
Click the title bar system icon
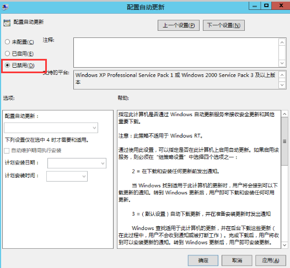tap(5, 7)
